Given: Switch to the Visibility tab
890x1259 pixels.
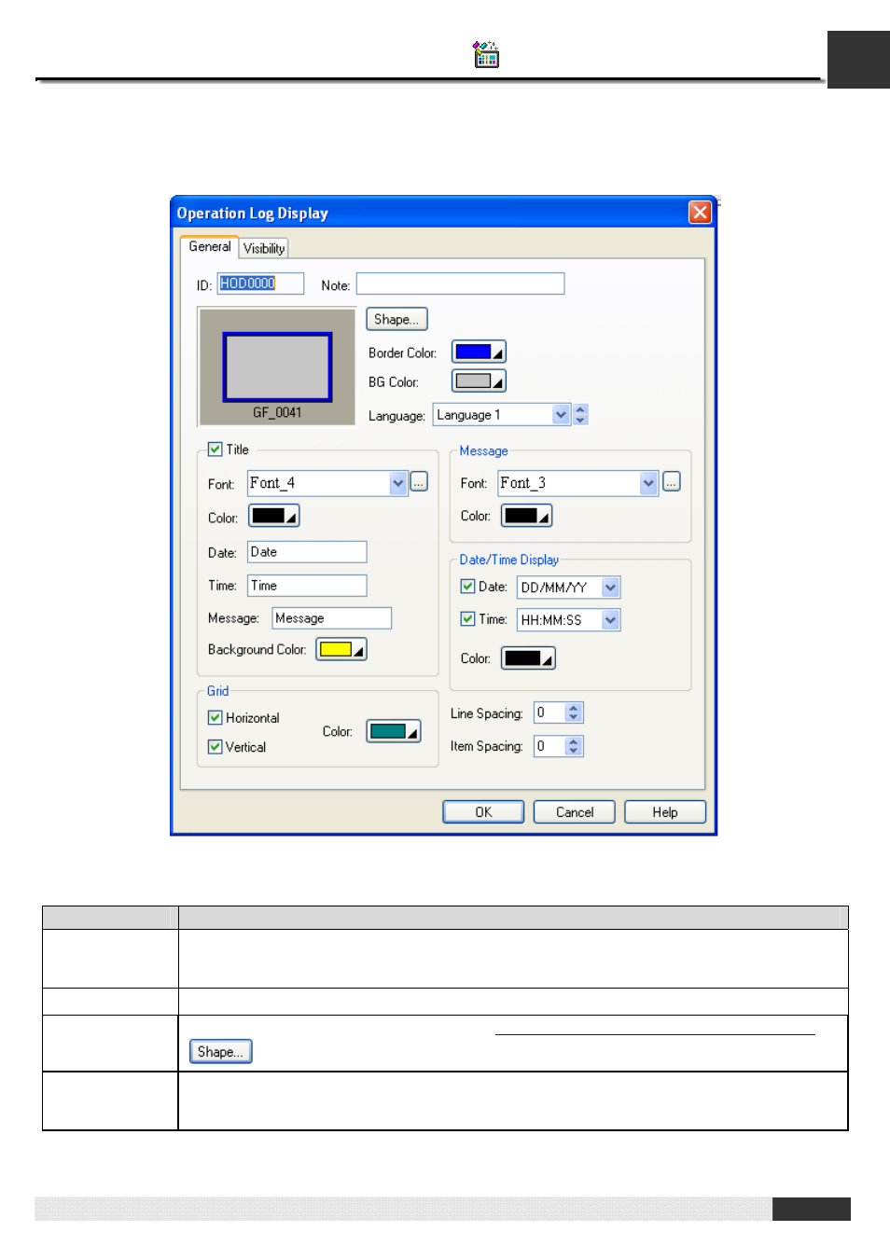Looking at the screenshot, I should pos(264,248).
